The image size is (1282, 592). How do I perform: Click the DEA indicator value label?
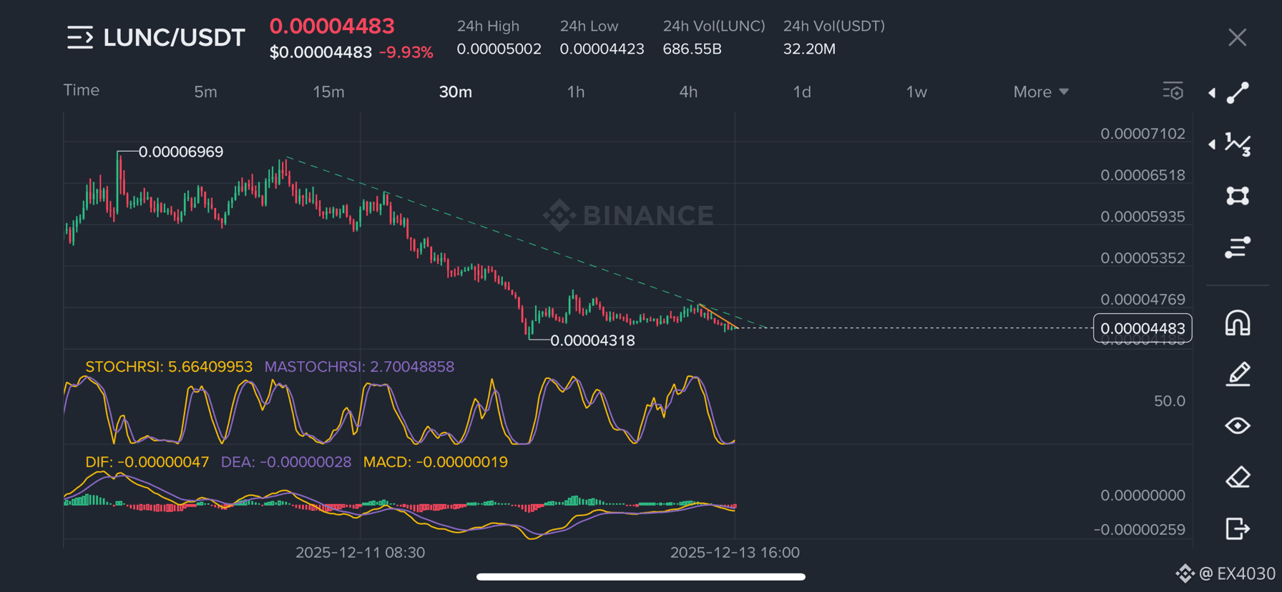tap(286, 462)
